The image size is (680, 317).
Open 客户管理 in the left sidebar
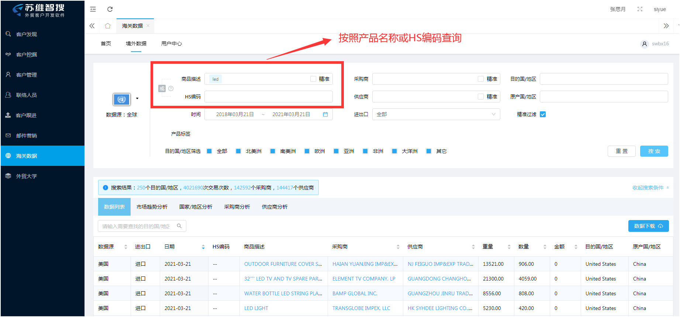pyautogui.click(x=27, y=75)
